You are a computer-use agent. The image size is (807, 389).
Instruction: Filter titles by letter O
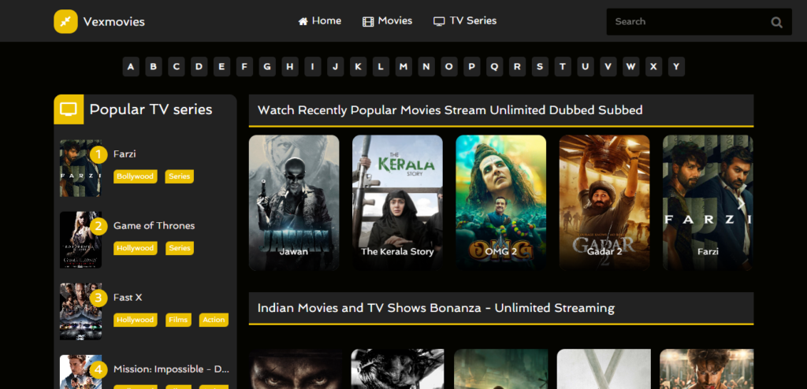tap(448, 67)
